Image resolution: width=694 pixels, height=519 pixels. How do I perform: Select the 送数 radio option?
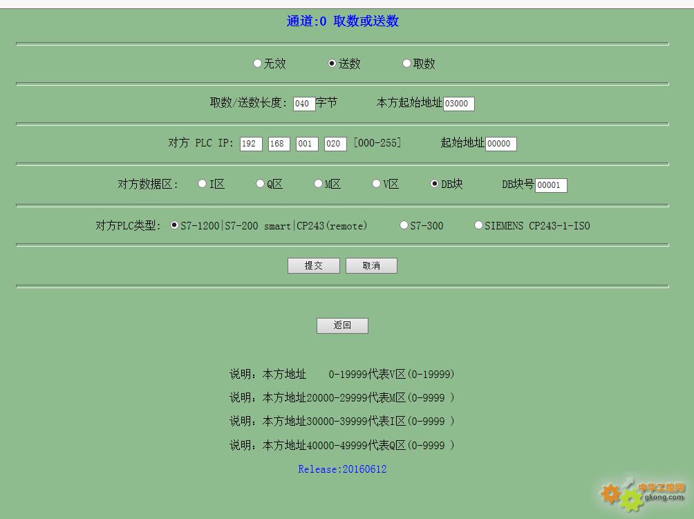[x=332, y=64]
